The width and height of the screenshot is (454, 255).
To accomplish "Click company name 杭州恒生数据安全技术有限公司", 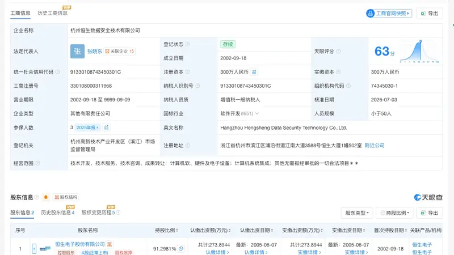I will tap(105, 31).
